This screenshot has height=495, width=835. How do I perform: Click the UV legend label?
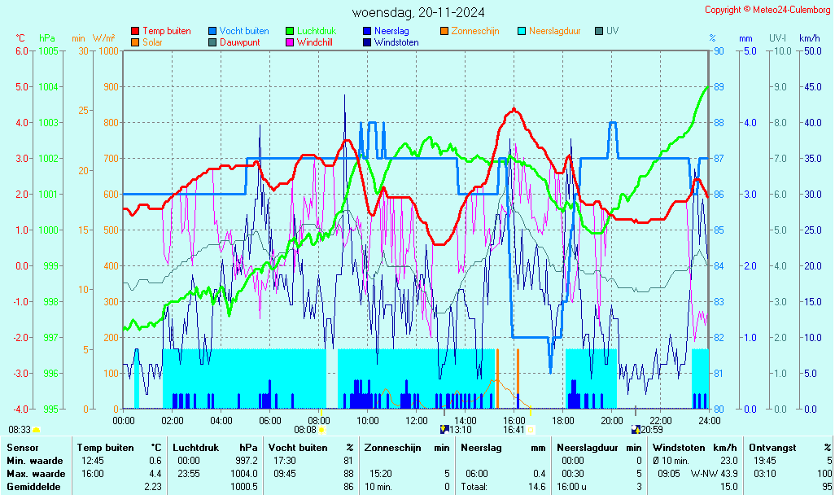click(612, 31)
